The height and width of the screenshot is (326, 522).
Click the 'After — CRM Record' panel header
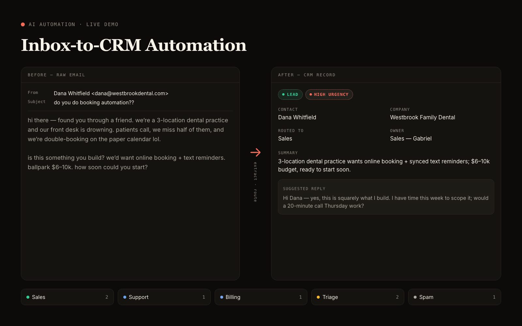[x=386, y=75]
